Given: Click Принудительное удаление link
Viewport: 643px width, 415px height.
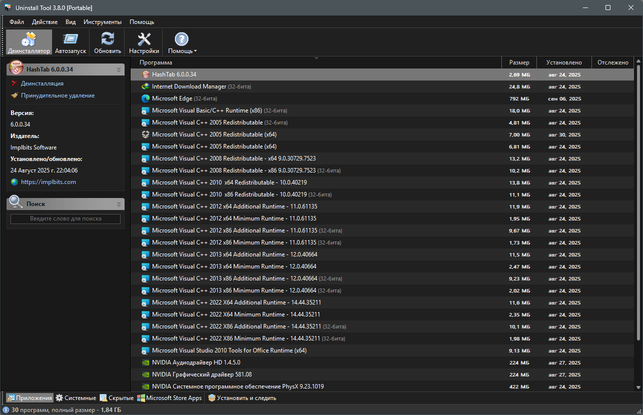Looking at the screenshot, I should pyautogui.click(x=58, y=95).
